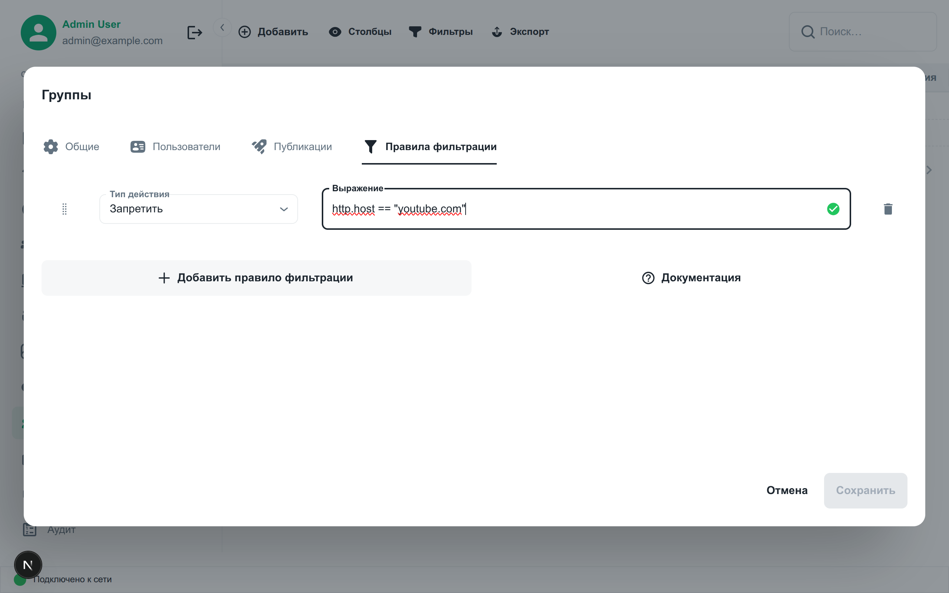Viewport: 949px width, 593px height.
Task: Click the Столбцы eye icon
Action: coord(335,32)
